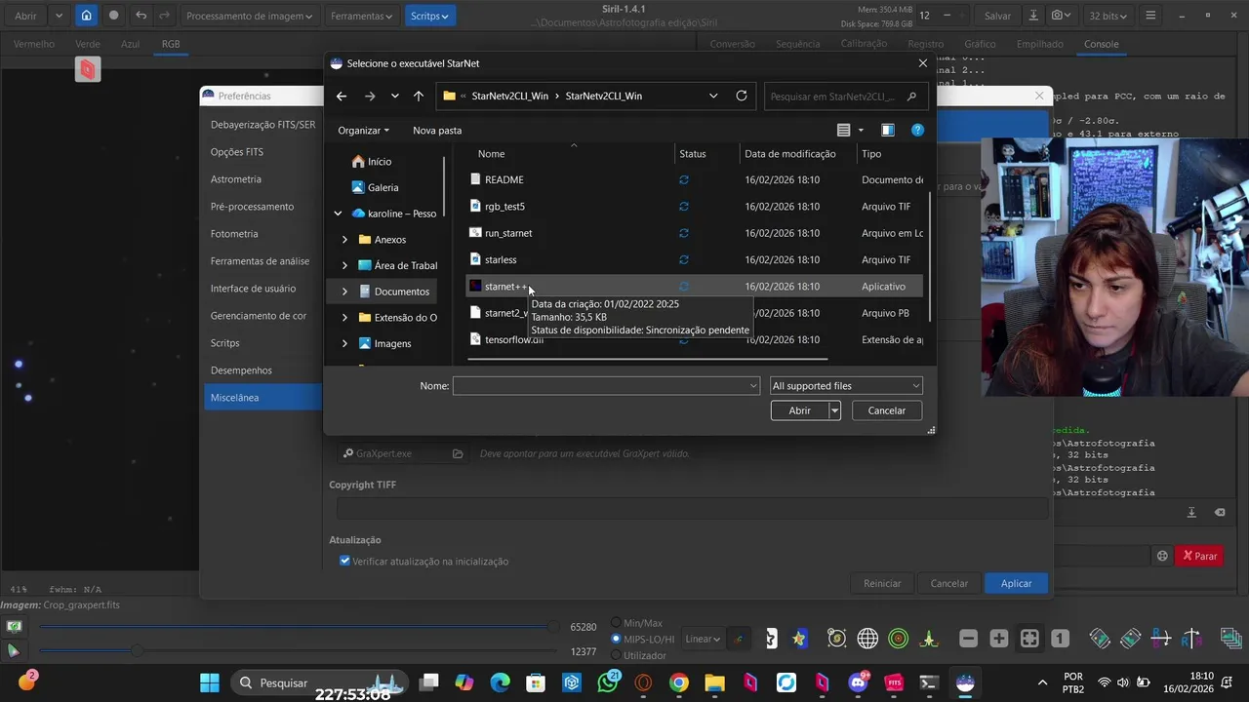
Task: Zoom out with the minus icon
Action: click(x=968, y=639)
